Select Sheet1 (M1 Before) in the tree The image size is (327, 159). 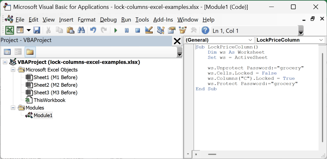(x=55, y=77)
